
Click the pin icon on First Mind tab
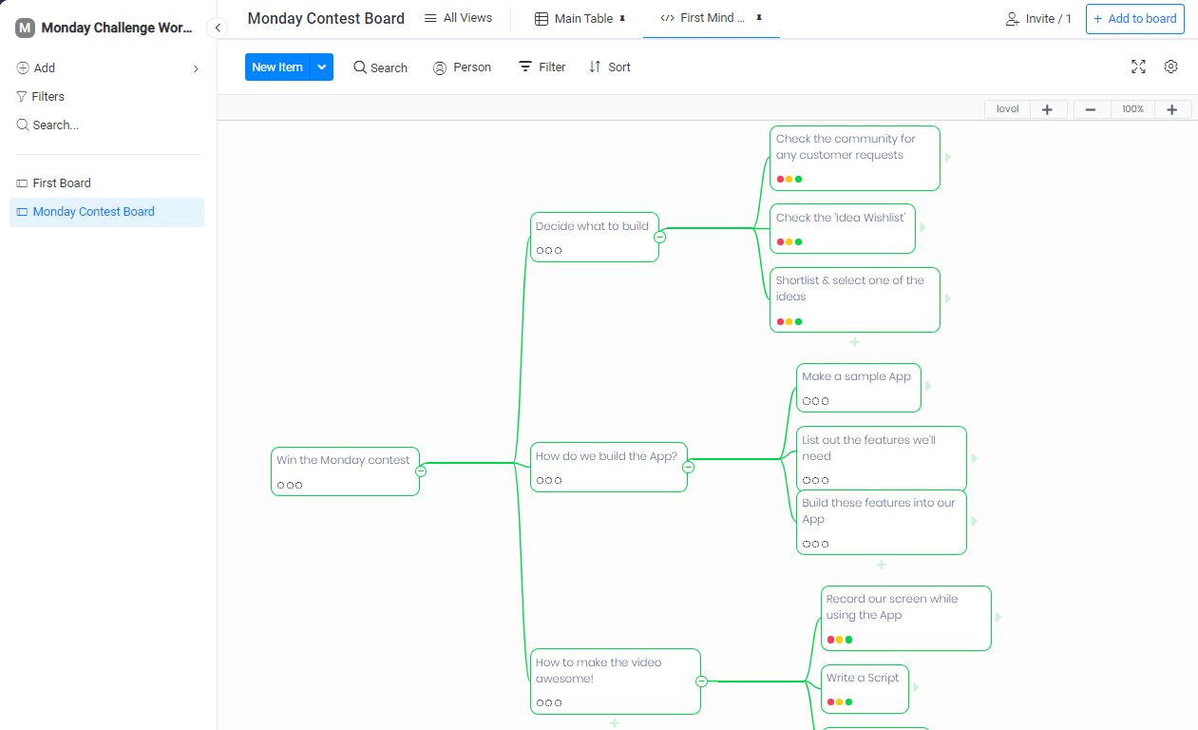click(759, 18)
